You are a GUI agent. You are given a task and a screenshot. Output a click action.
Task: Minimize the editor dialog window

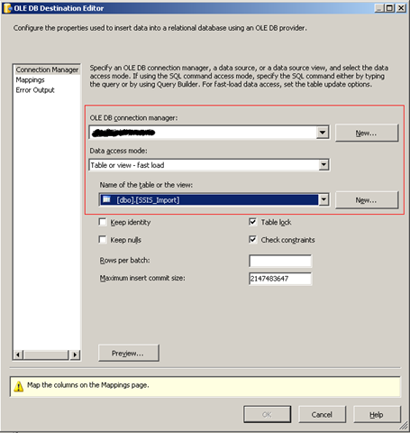[x=379, y=8]
